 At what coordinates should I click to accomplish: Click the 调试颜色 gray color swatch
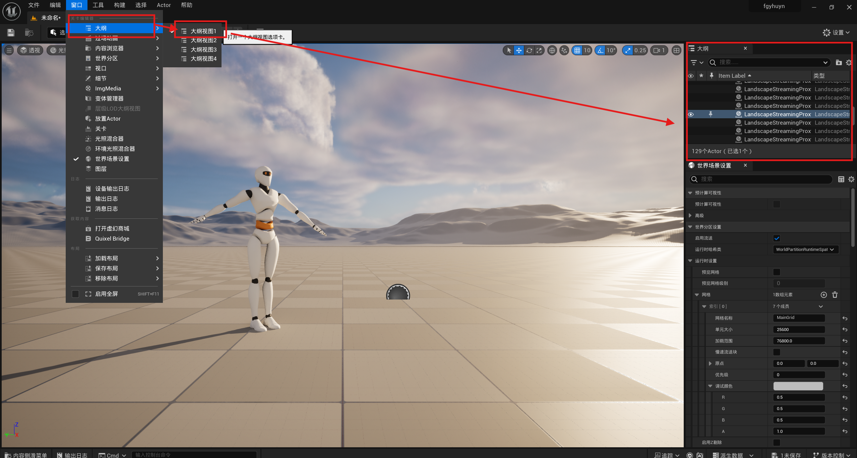coord(798,386)
